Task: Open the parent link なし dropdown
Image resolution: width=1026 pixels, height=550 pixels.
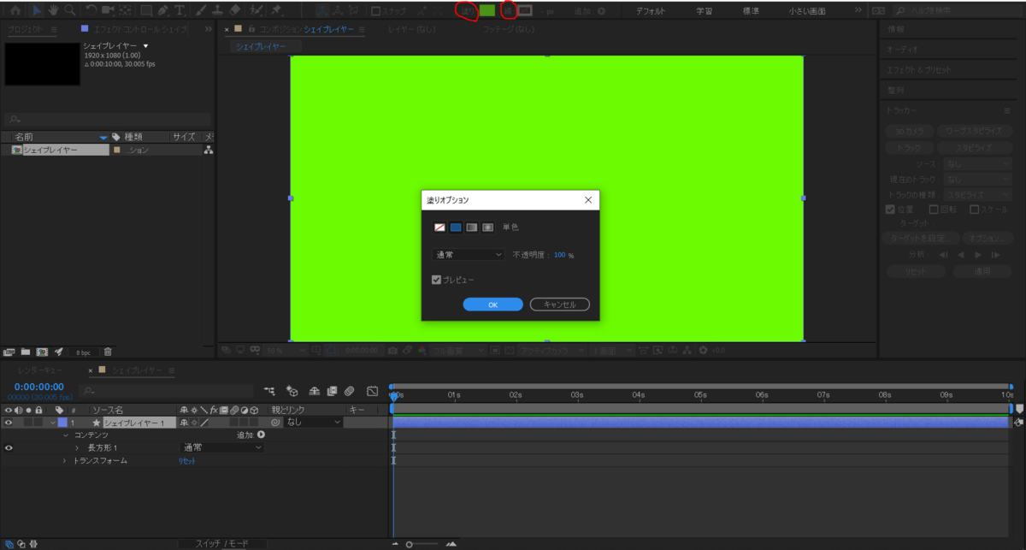Action: pos(313,423)
